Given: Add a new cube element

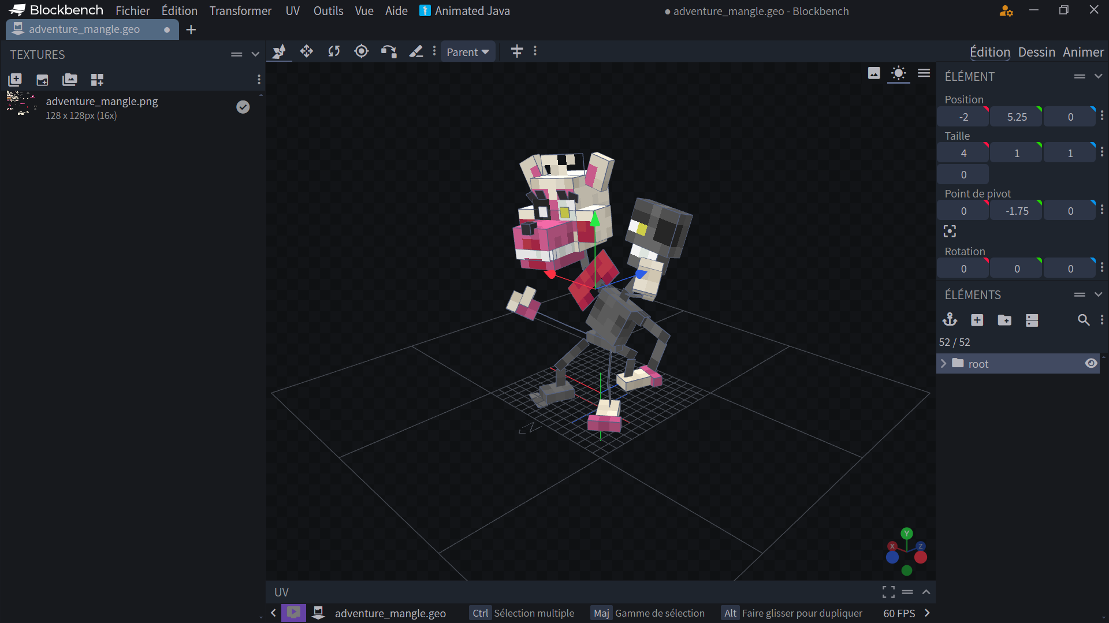Looking at the screenshot, I should pos(977,320).
